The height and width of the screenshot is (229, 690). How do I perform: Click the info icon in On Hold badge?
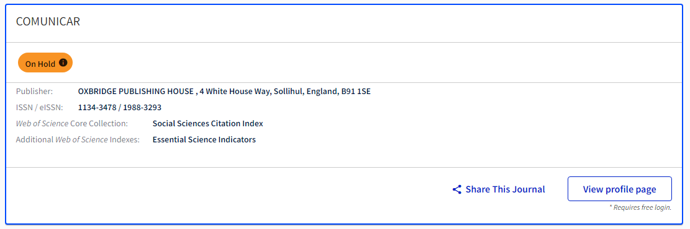[x=63, y=63]
